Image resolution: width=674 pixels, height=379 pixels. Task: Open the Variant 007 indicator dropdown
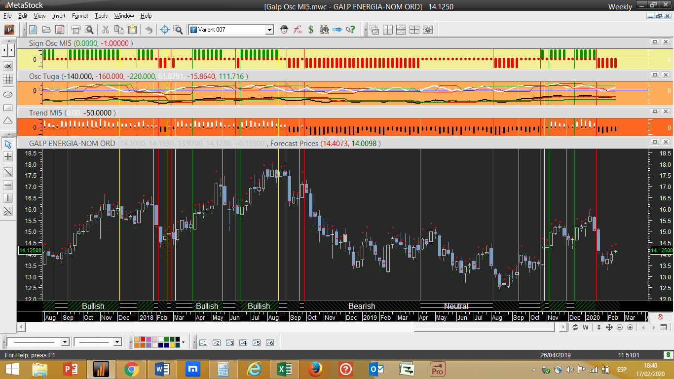[269, 30]
